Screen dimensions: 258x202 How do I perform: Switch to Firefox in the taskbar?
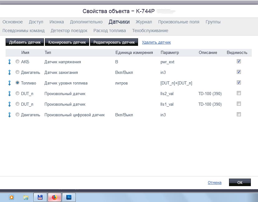click(55, 197)
